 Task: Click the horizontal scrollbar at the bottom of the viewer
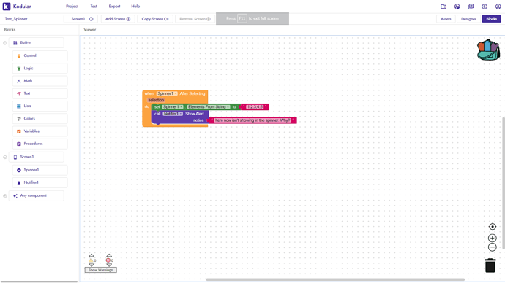coord(335,279)
